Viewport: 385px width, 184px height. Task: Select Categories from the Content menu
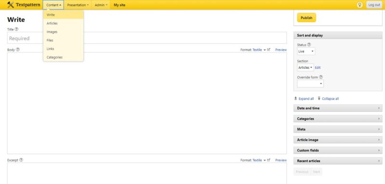[64, 57]
